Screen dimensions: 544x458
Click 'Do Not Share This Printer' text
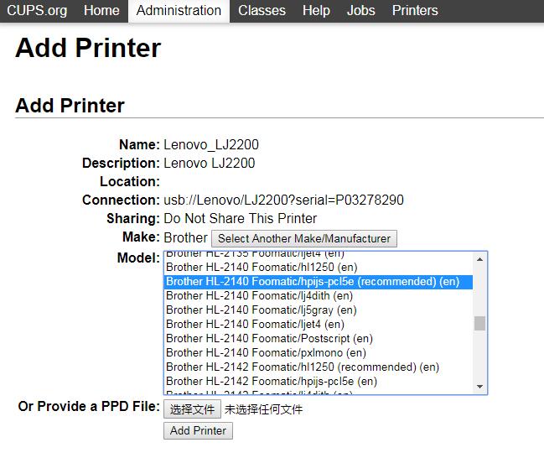240,219
